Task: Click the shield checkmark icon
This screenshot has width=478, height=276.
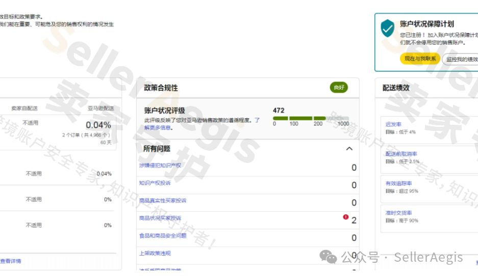Action: (x=388, y=29)
